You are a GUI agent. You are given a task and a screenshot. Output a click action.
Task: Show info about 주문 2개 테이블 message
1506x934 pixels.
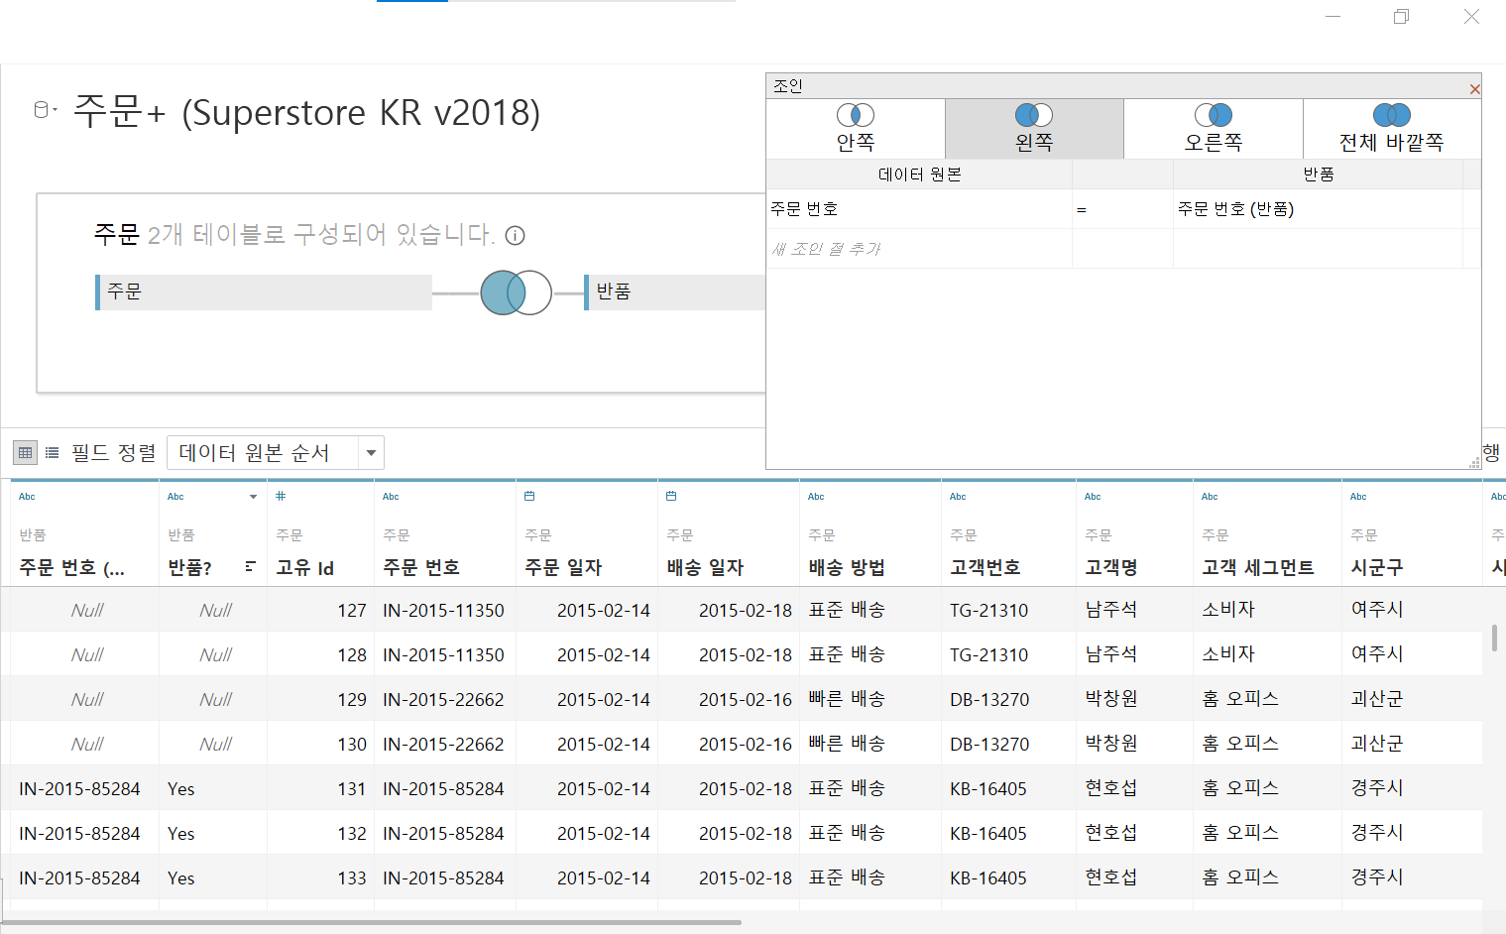click(515, 235)
